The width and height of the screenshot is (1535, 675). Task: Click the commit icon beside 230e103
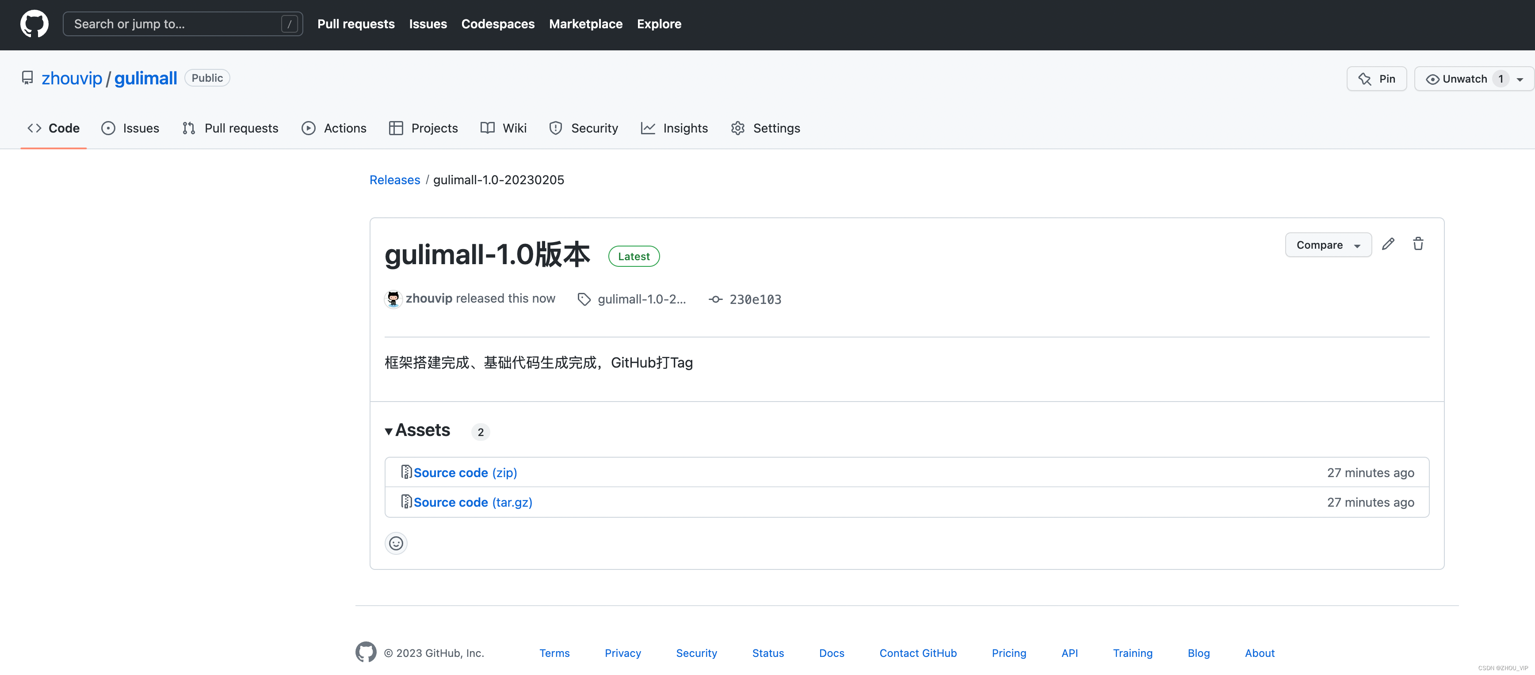[715, 300]
